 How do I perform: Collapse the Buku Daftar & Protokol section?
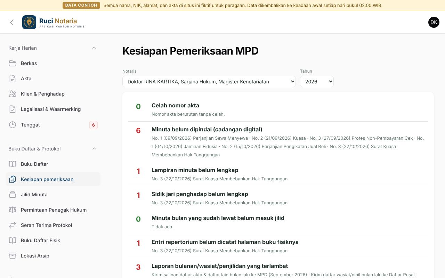94,149
